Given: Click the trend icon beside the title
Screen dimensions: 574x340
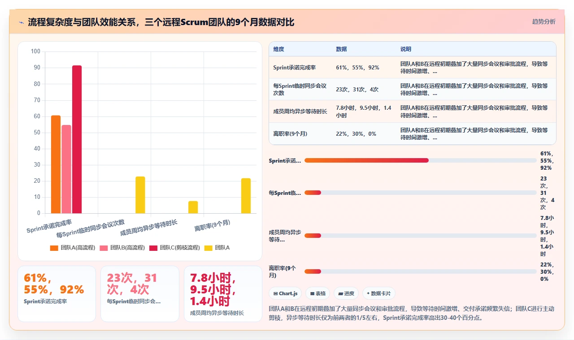Looking at the screenshot, I should coord(21,22).
